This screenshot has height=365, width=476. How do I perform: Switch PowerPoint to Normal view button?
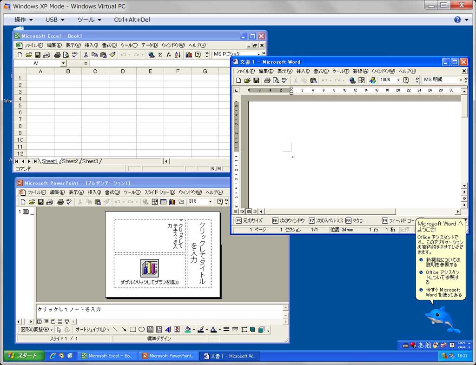[x=40, y=321]
